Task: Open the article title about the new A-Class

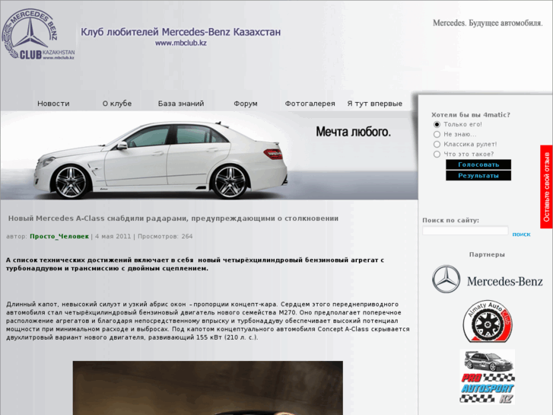Action: 173,219
